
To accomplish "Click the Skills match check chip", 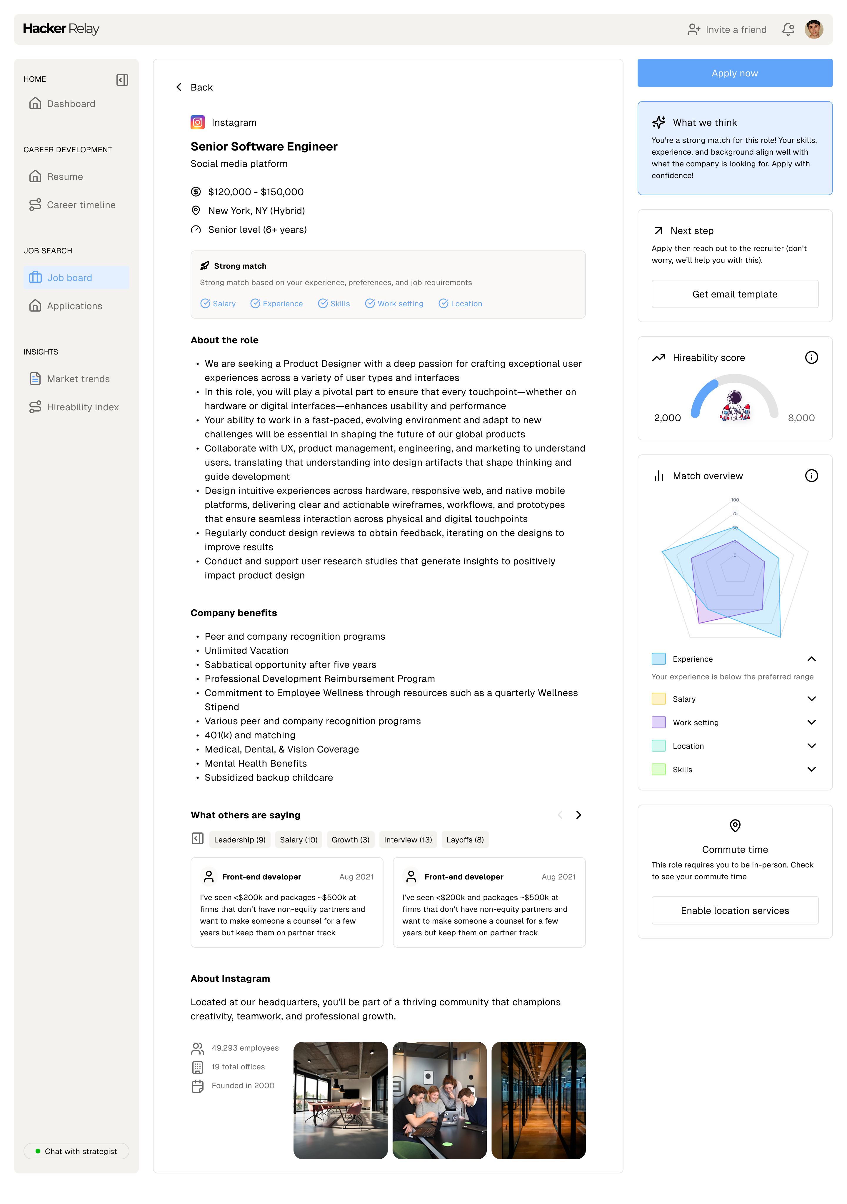I will [x=334, y=304].
